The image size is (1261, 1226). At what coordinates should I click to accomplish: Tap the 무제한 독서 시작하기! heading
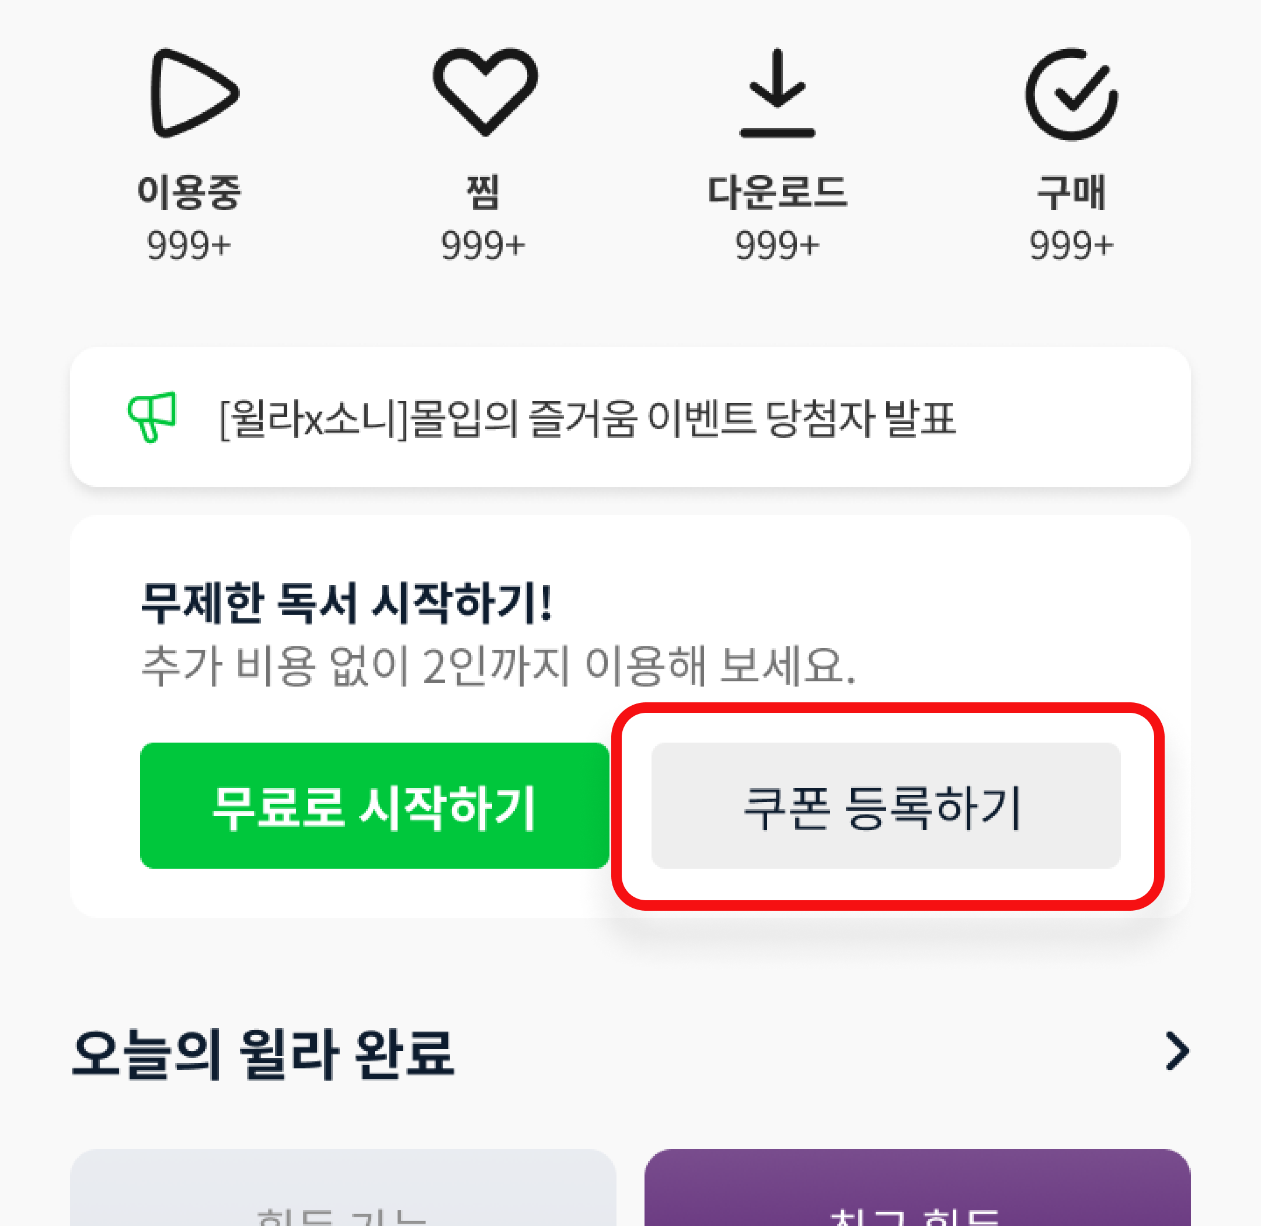(347, 602)
